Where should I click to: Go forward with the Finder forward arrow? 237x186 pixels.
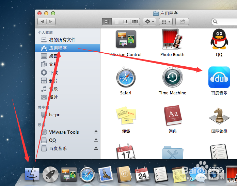pyautogui.click(x=51, y=22)
